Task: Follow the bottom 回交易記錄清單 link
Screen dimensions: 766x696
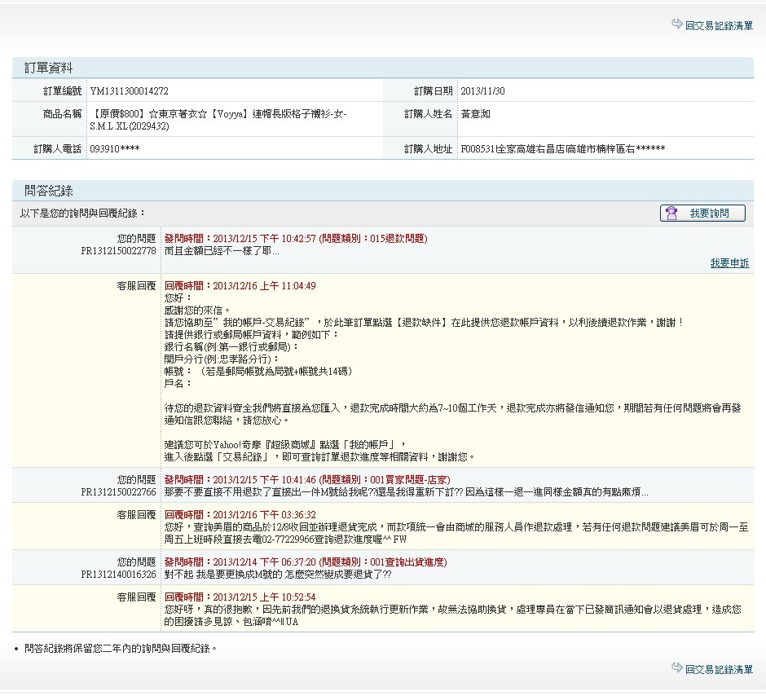Action: pyautogui.click(x=719, y=669)
